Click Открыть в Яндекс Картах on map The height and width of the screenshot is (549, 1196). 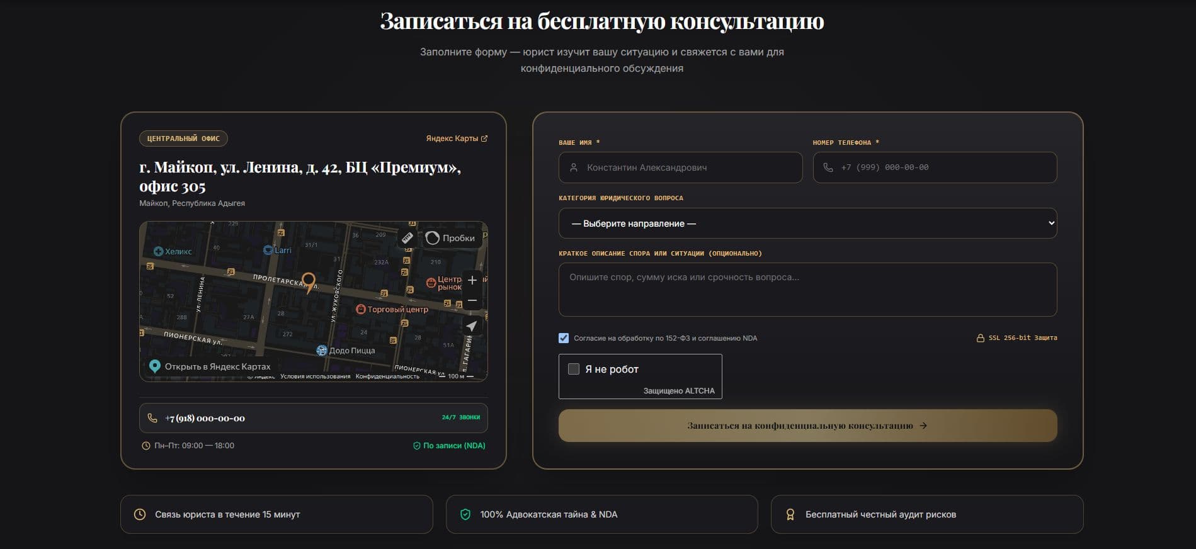pos(210,366)
